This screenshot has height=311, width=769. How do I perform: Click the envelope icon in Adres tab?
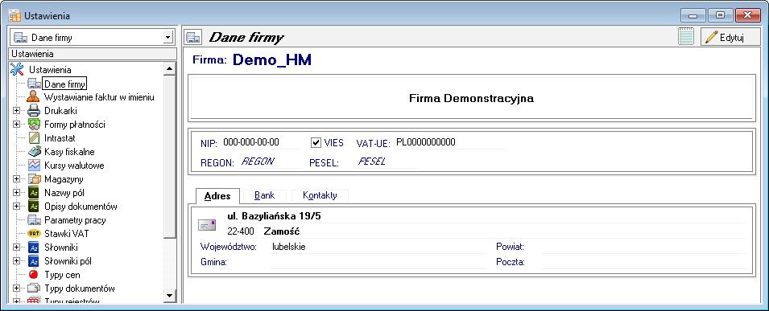[206, 225]
